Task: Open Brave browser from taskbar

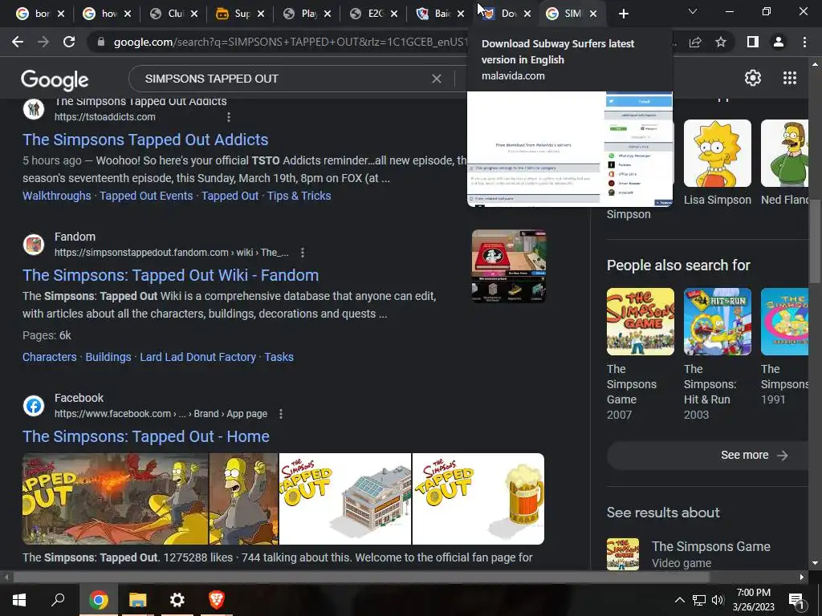Action: pyautogui.click(x=217, y=599)
